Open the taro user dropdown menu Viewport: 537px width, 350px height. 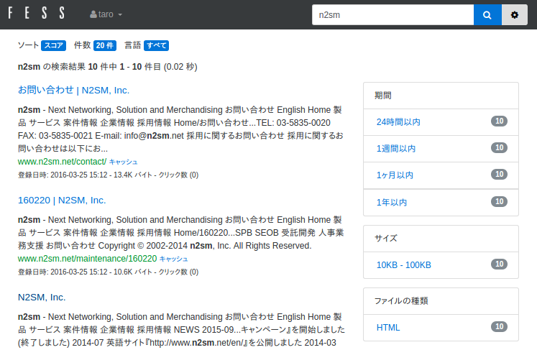[106, 14]
